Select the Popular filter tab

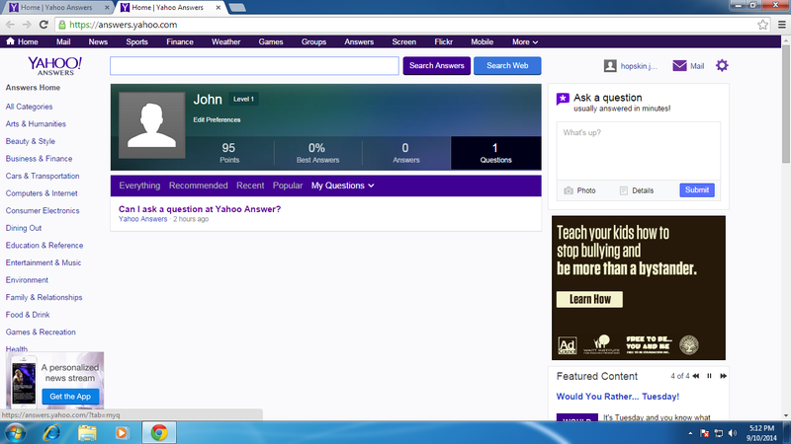pos(288,185)
